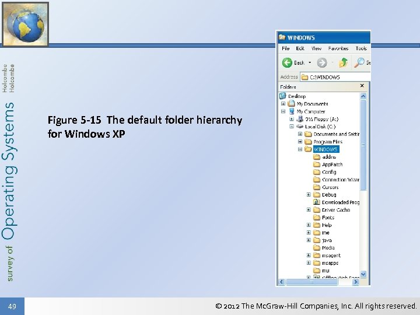Image resolution: width=420 pixels, height=315 pixels.
Task: Click the scroll up arrow of folder tree
Action: pyautogui.click(x=363, y=96)
